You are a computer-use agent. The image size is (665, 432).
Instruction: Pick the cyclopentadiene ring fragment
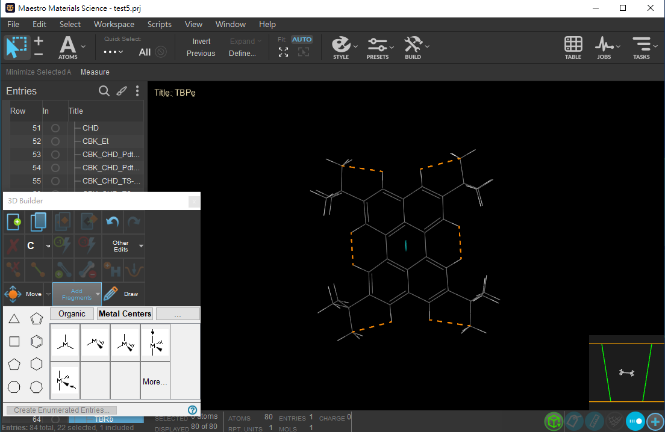pos(37,319)
